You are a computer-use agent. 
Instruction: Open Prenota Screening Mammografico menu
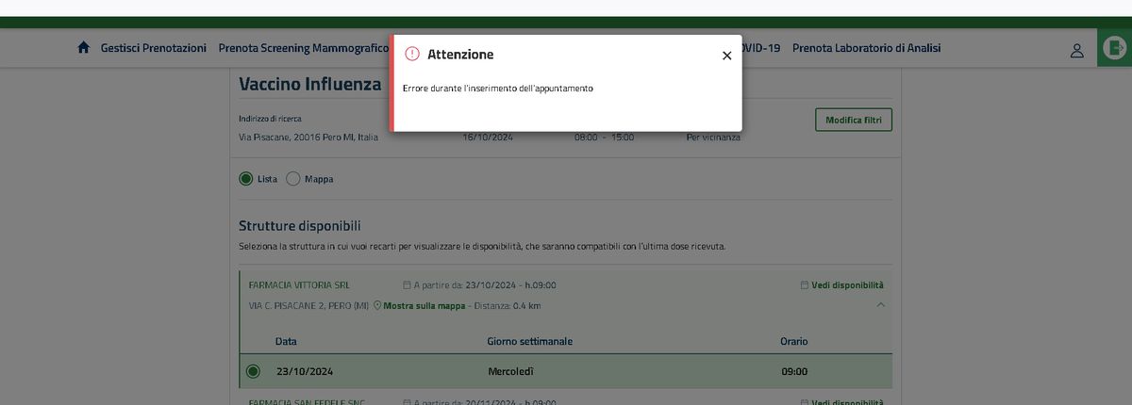click(x=303, y=48)
